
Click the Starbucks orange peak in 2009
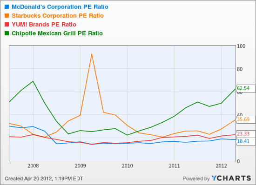pyautogui.click(x=92, y=54)
